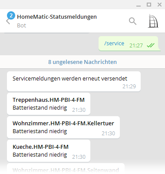165x174 pixels.
Task: Open the HomeMatic-Statusmeldungen chat title
Action: 57,17
